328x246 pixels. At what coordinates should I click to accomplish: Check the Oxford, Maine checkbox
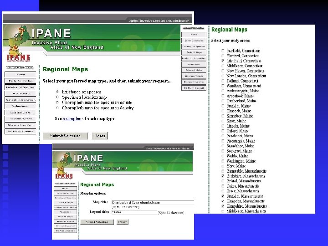point(223,131)
